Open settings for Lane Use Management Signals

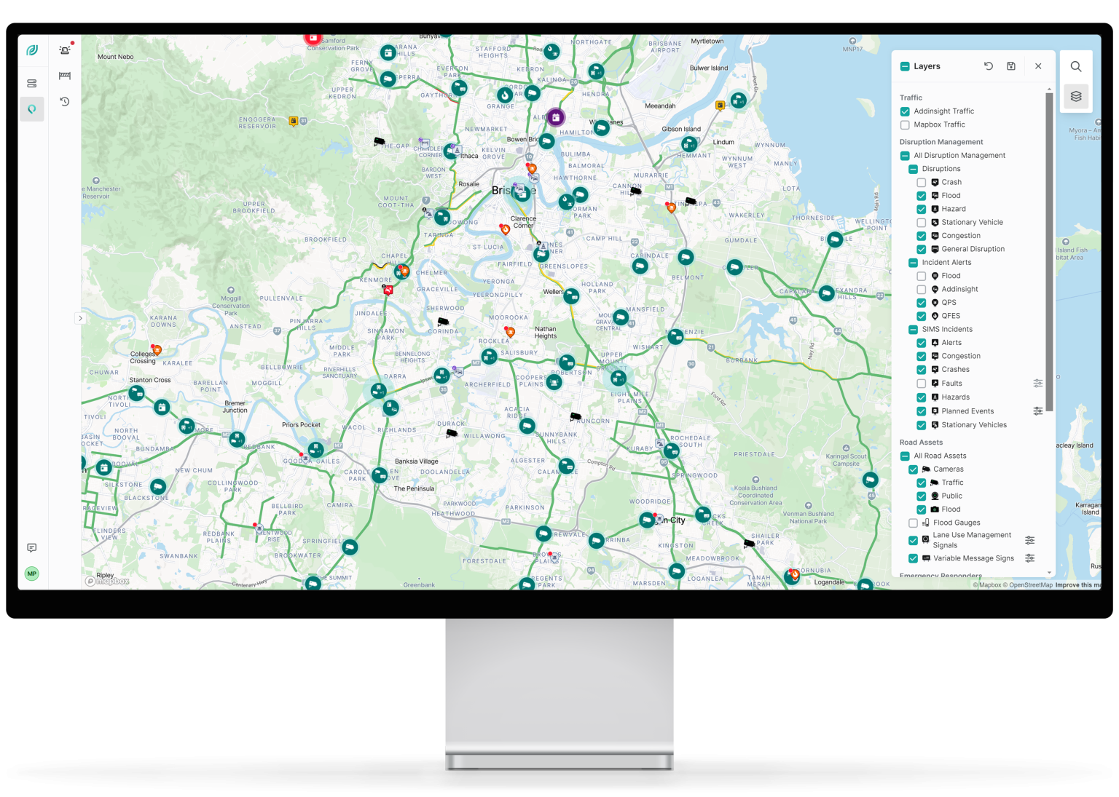[x=1030, y=540]
